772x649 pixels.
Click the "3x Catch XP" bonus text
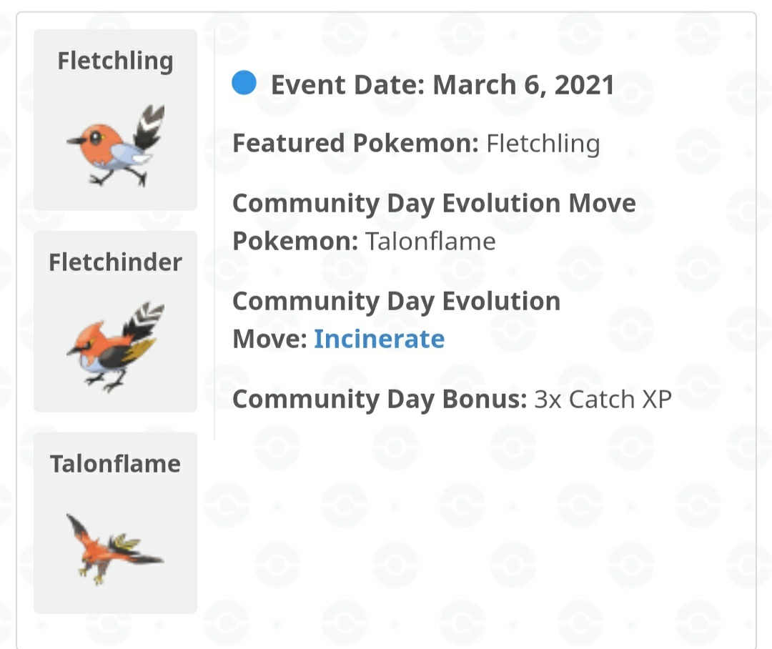[x=603, y=399]
